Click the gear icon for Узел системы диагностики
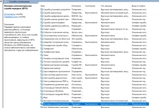This screenshot has width=159, height=108. (42, 75)
